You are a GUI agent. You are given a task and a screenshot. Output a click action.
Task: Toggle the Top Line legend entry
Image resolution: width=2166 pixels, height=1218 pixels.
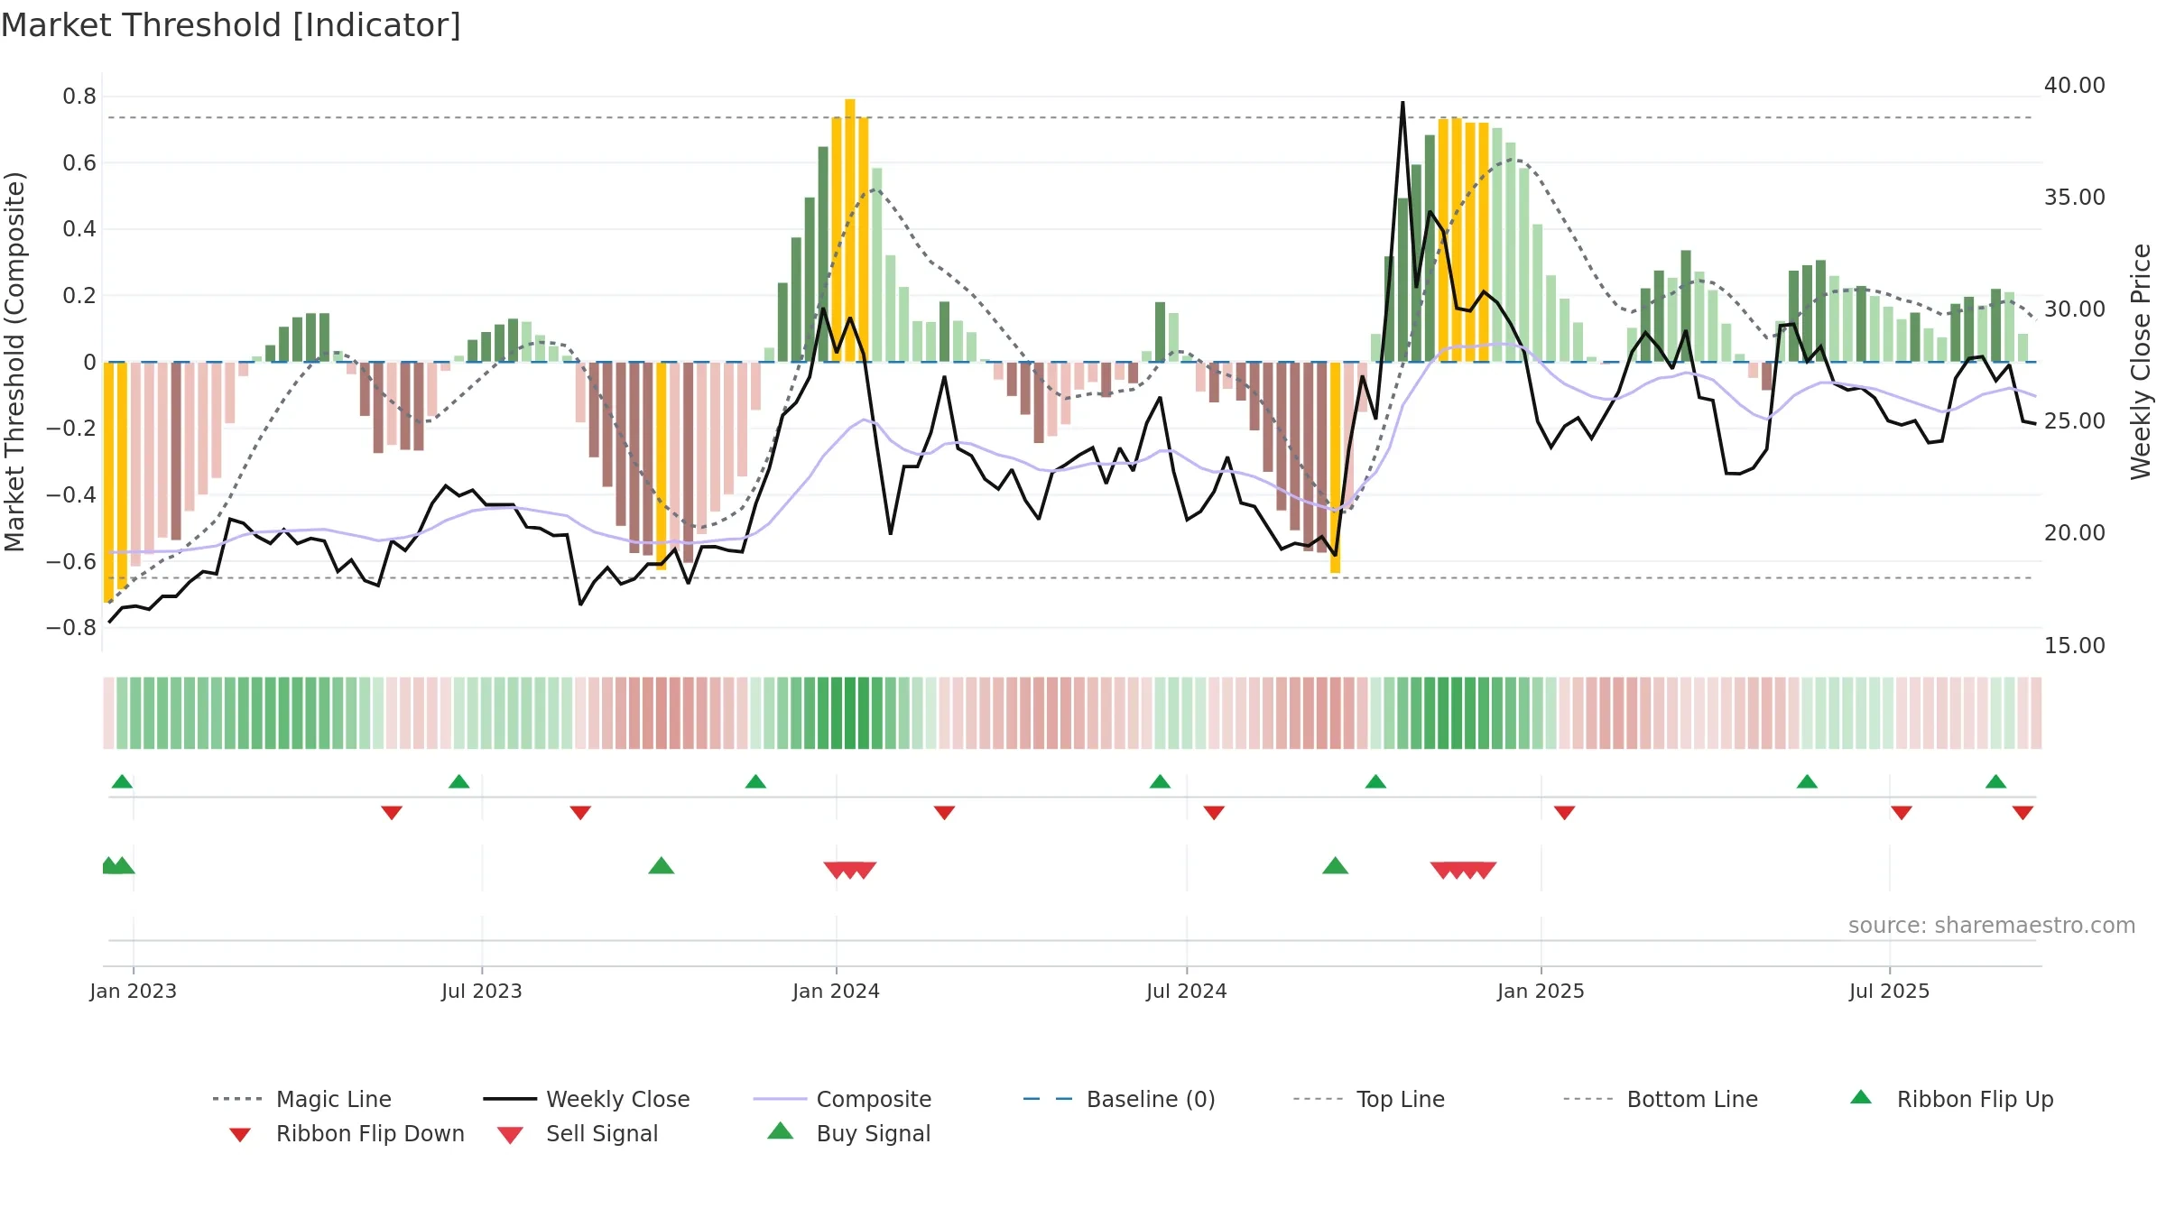coord(1368,1099)
